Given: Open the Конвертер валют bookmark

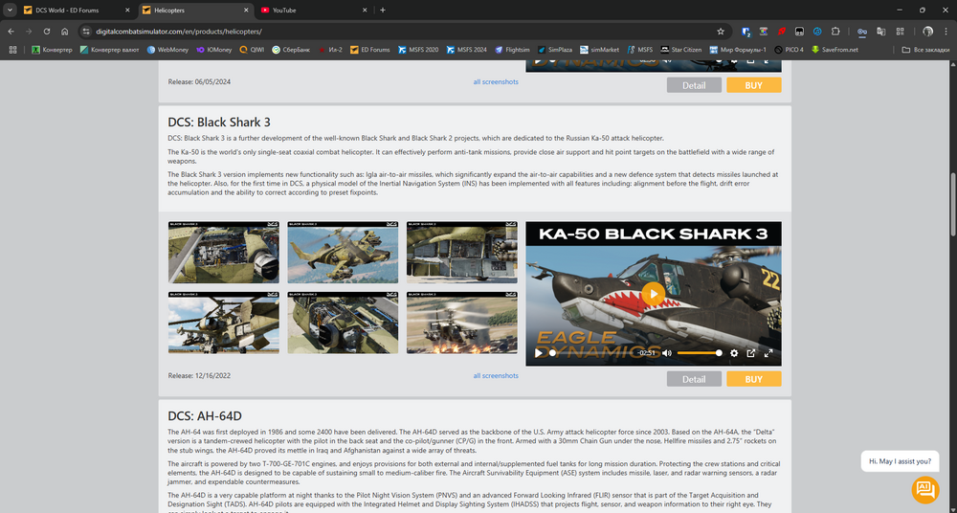Looking at the screenshot, I should (110, 50).
